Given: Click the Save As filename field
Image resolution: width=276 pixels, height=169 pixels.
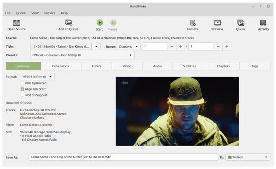Looking at the screenshot, I should click(x=123, y=157).
